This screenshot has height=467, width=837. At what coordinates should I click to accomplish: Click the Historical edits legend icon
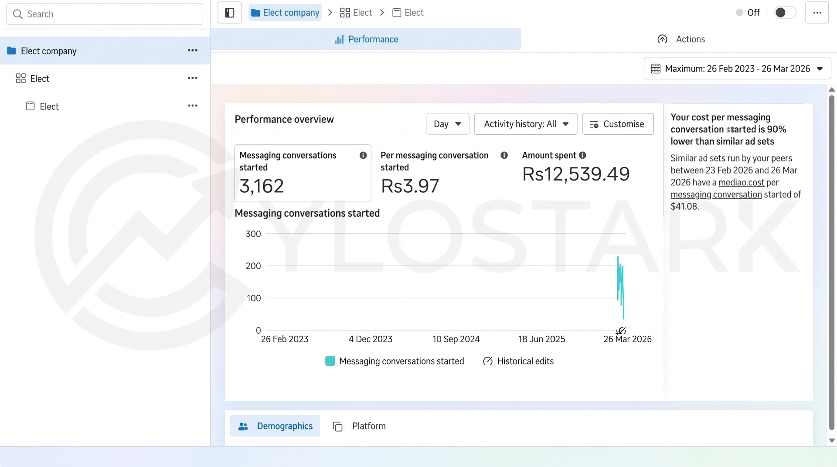(488, 361)
